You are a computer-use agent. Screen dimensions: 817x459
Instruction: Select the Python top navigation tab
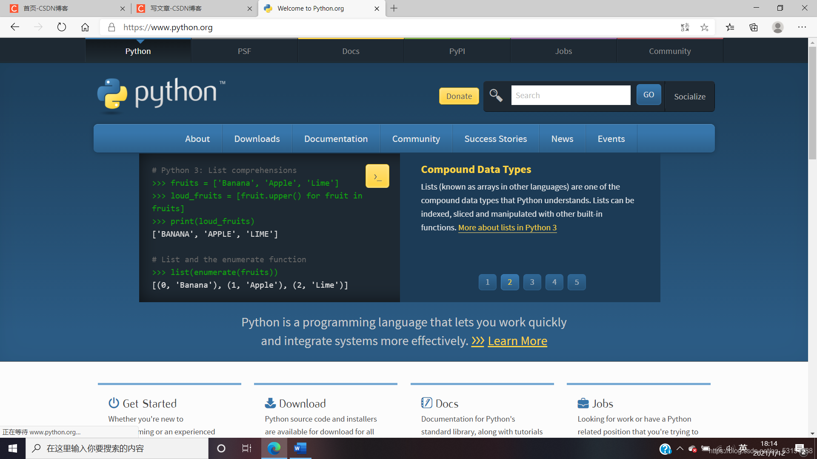(x=138, y=51)
